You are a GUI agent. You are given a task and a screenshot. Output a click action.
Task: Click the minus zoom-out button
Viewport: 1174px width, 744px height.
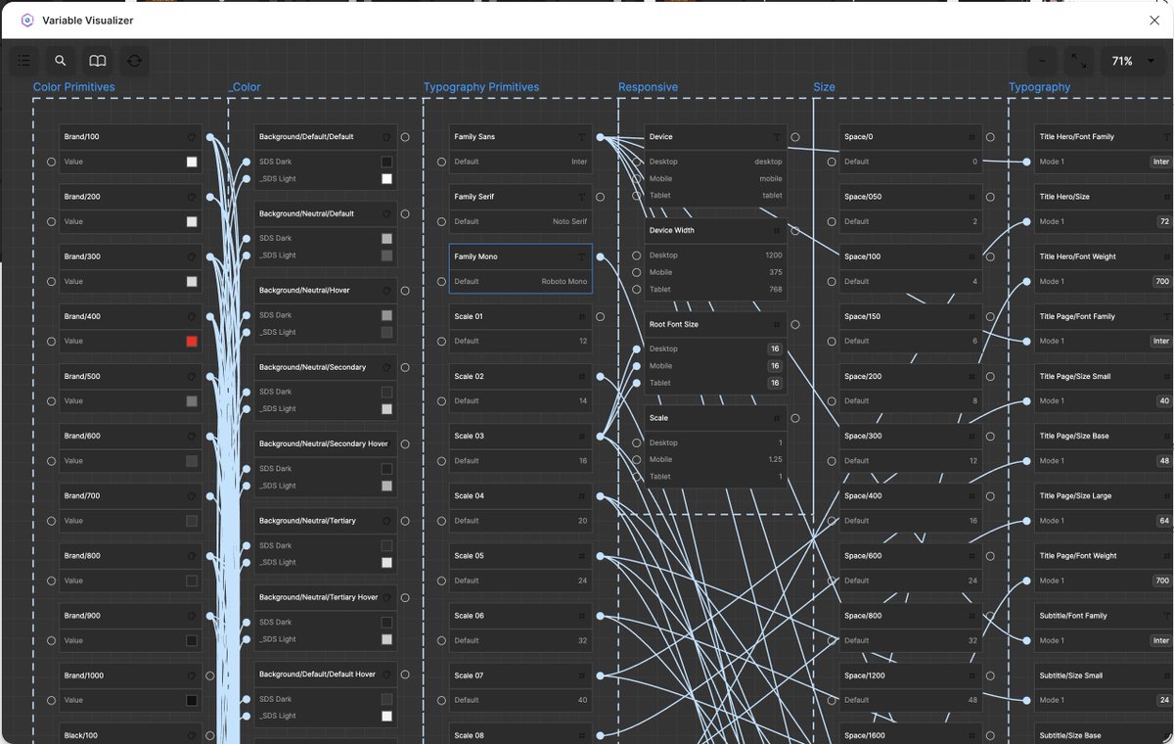(1042, 61)
